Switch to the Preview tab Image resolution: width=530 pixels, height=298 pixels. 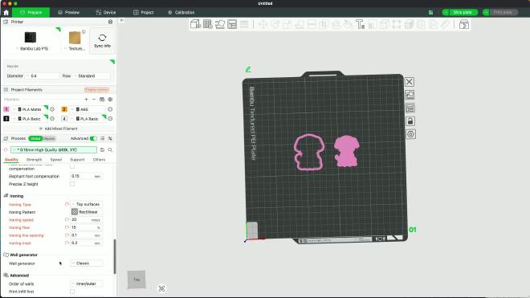coord(68,13)
